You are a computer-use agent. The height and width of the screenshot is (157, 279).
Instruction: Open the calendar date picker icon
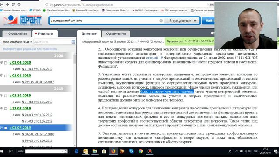pos(73,42)
